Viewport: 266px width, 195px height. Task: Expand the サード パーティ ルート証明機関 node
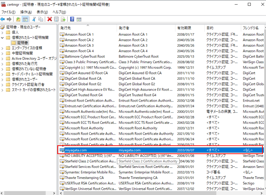[2, 74]
